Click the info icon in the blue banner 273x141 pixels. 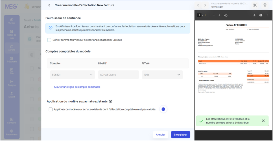pyautogui.click(x=51, y=27)
